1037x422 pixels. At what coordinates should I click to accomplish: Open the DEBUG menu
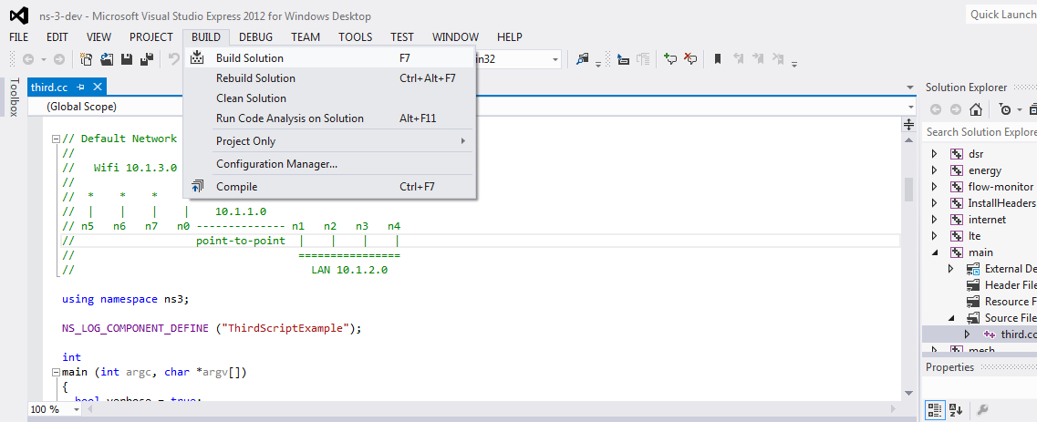256,37
